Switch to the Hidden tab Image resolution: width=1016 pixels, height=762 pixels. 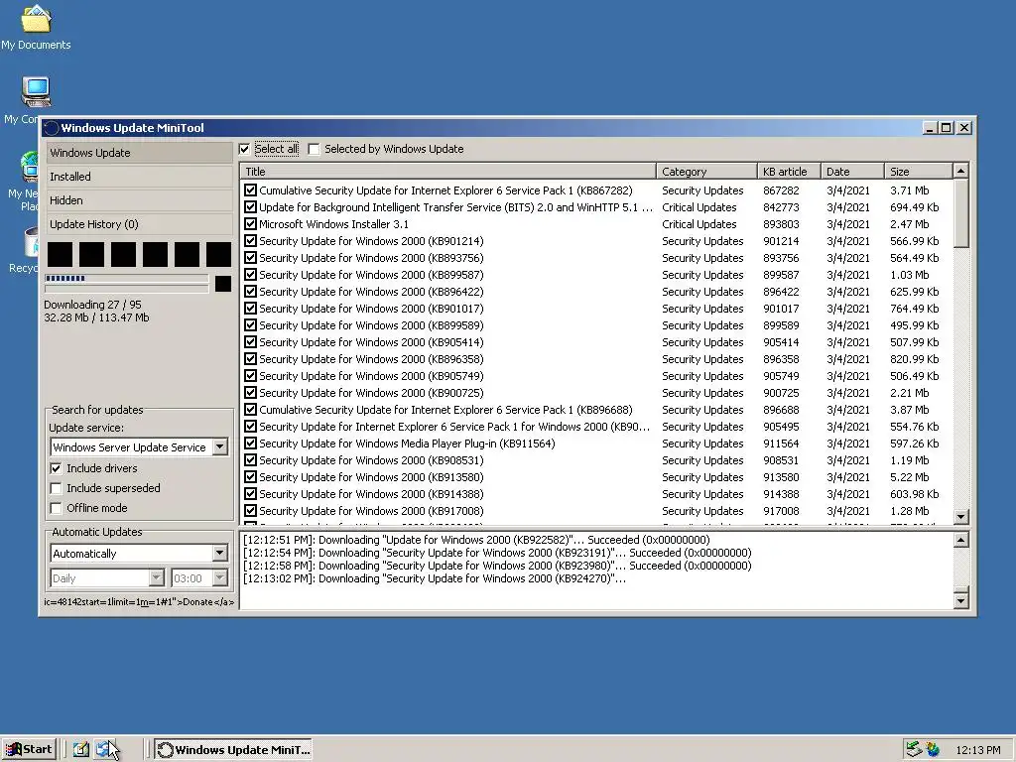click(x=139, y=200)
